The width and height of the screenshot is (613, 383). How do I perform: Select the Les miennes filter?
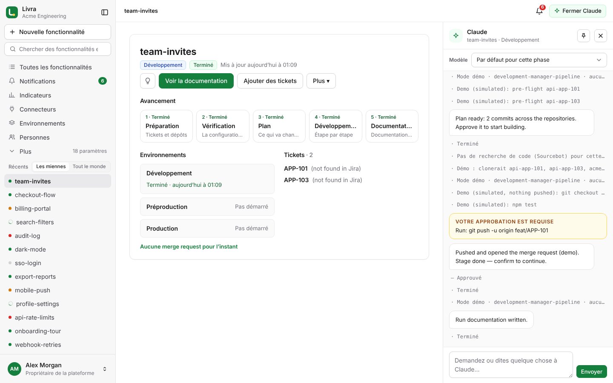(51, 166)
